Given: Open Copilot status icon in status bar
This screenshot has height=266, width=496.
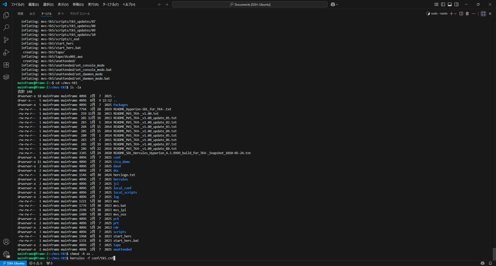Looking at the screenshot, I should tap(482, 263).
